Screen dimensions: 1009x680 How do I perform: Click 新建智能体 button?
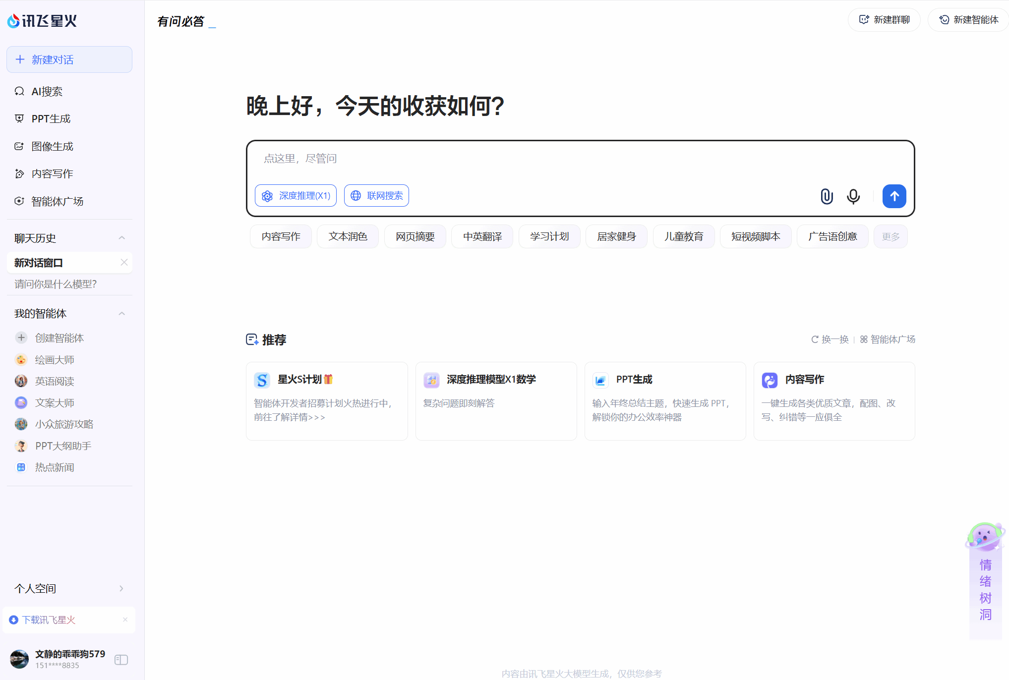coord(968,20)
